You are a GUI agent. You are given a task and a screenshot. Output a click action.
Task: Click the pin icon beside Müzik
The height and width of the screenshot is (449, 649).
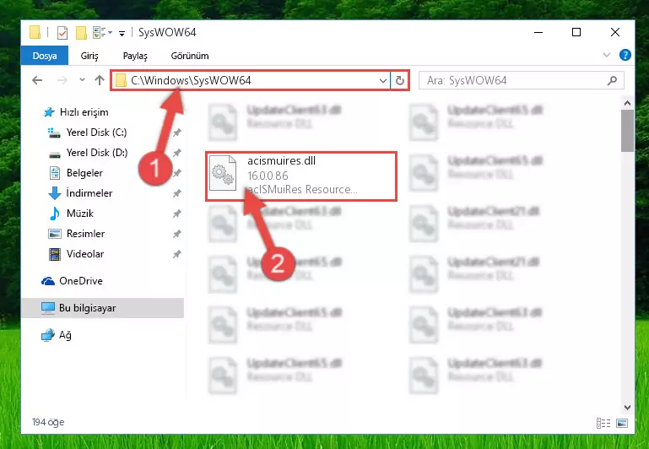[x=176, y=214]
